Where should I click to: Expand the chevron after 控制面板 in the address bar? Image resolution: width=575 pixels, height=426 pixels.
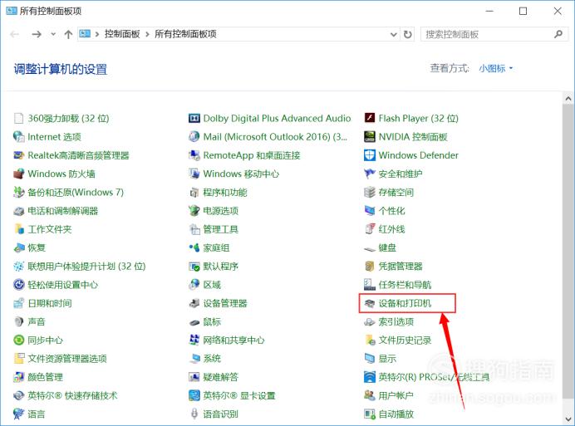coord(147,34)
